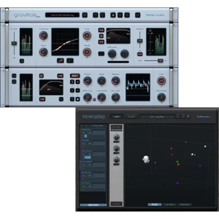Toggle the white-lit button at the grid's lower right
Screen dimensions: 219x219
tap(78, 99)
